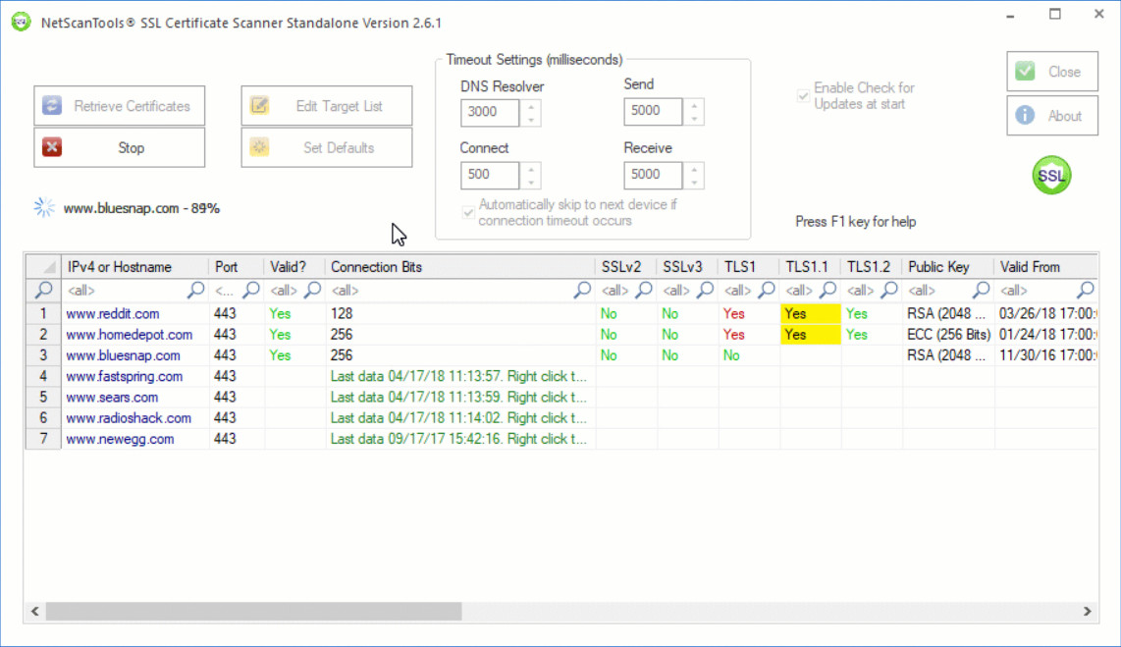Decrease Receive timeout with down arrow
1121x647 pixels.
pyautogui.click(x=694, y=183)
